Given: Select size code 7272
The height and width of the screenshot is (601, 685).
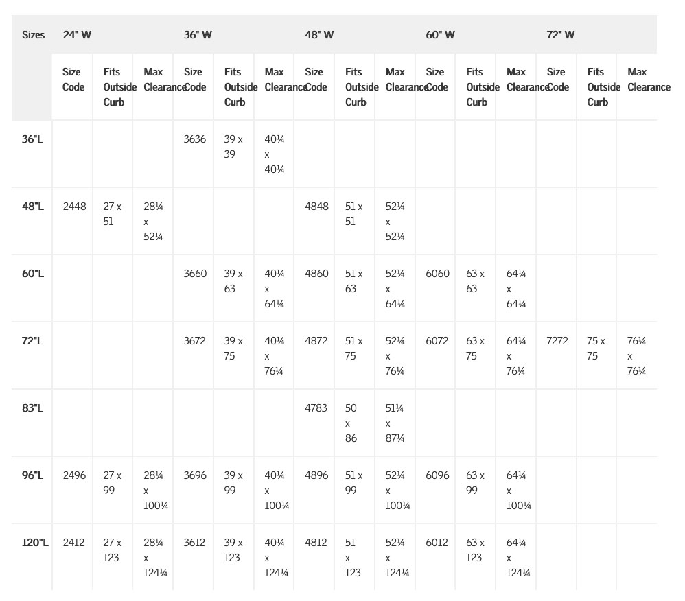Looking at the screenshot, I should [x=557, y=341].
